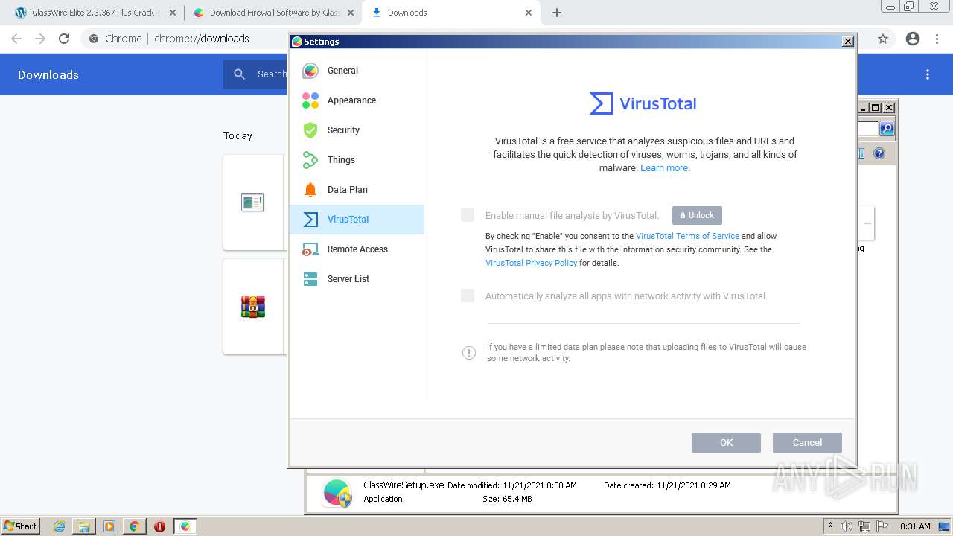This screenshot has width=953, height=536.
Task: Click the taskbar clock 8:31 AM
Action: (915, 526)
